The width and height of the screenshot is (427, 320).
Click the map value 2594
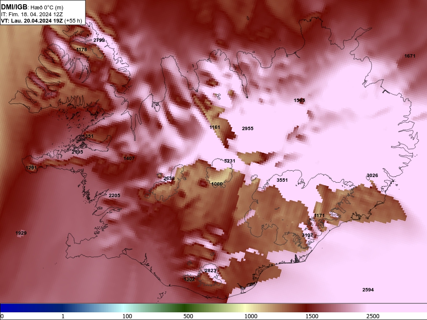368,290
